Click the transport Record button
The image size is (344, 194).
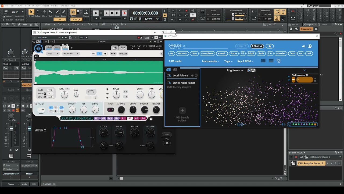point(124,13)
